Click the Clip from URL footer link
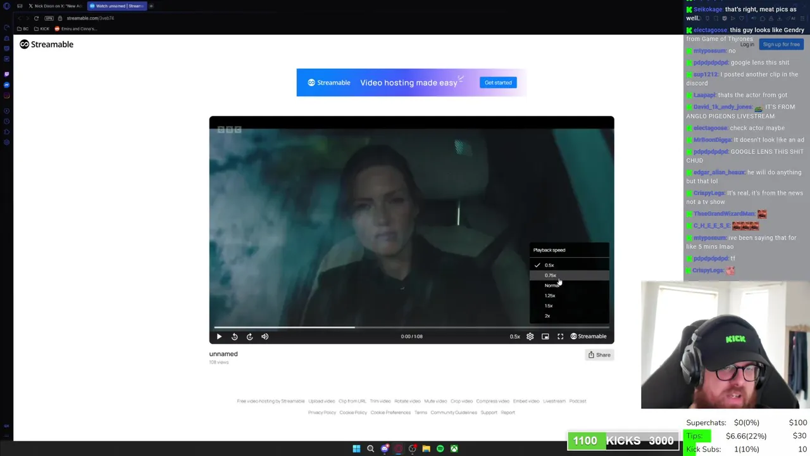 (352, 401)
